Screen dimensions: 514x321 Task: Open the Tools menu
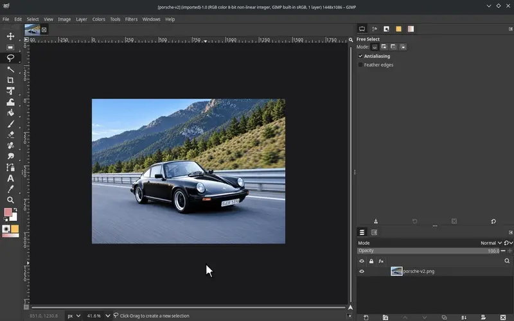pos(115,19)
